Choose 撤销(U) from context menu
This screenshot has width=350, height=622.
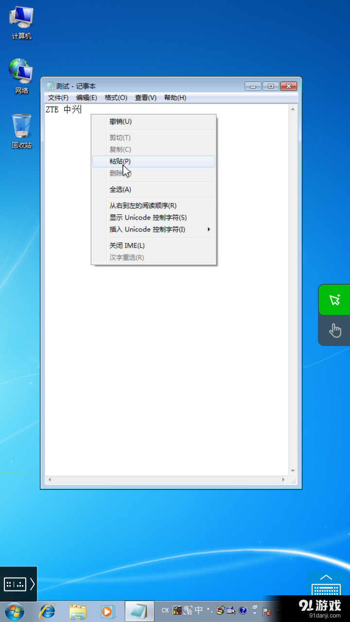point(154,121)
